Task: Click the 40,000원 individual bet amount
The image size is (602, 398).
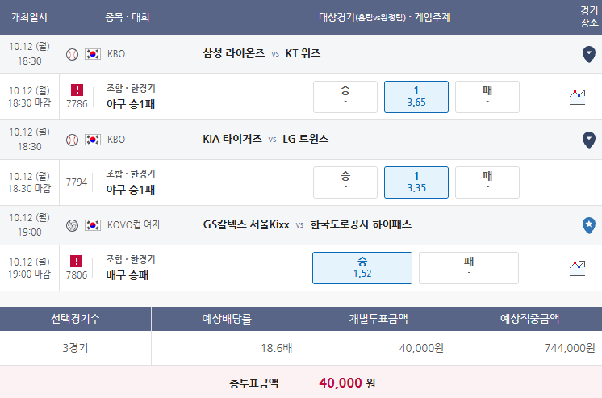Action: [x=421, y=348]
